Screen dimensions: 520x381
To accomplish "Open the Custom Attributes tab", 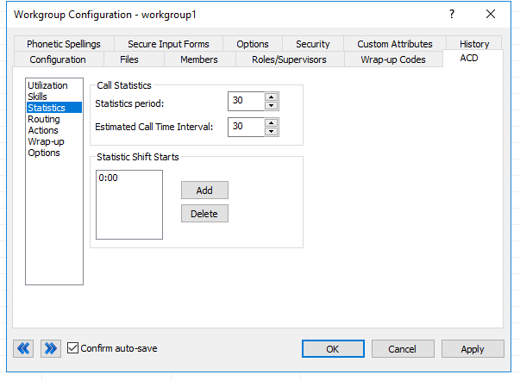I will pyautogui.click(x=394, y=44).
